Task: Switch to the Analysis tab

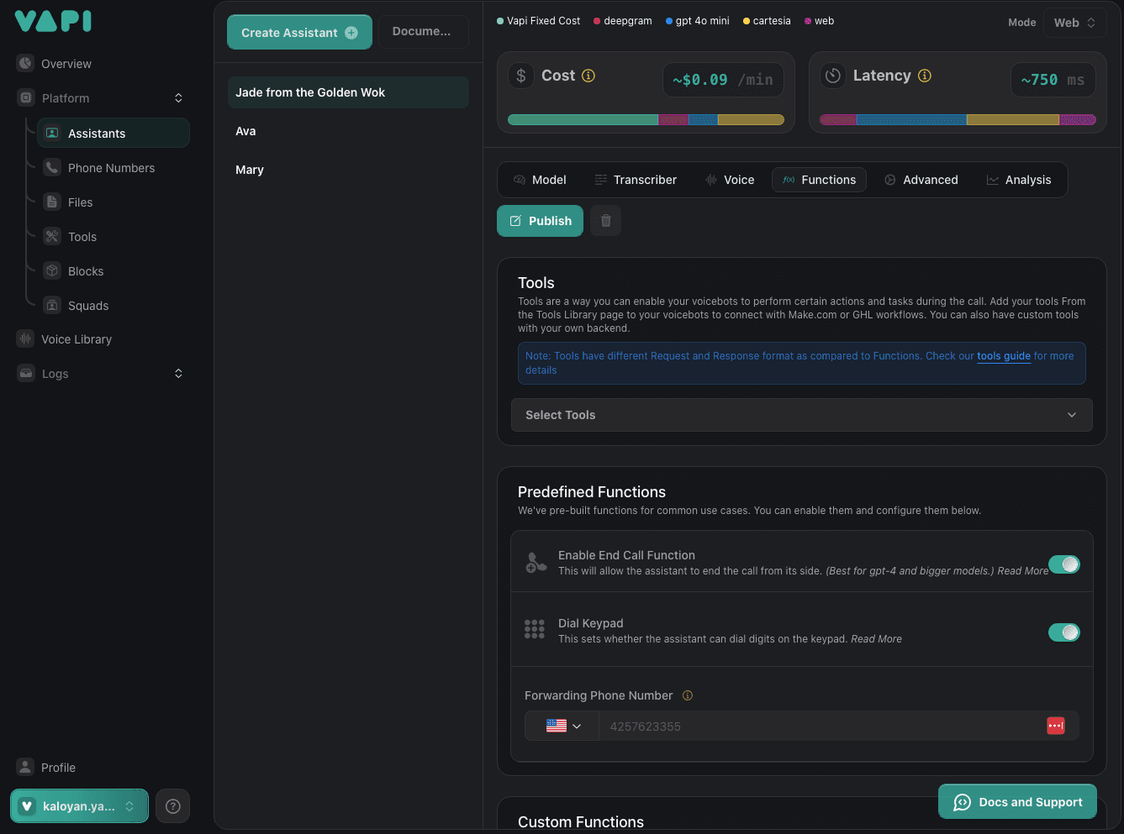Action: 1018,180
